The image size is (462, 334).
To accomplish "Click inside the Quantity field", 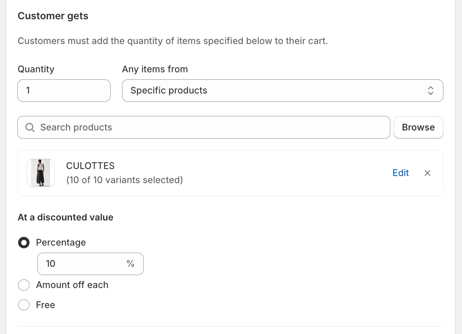I will [64, 90].
